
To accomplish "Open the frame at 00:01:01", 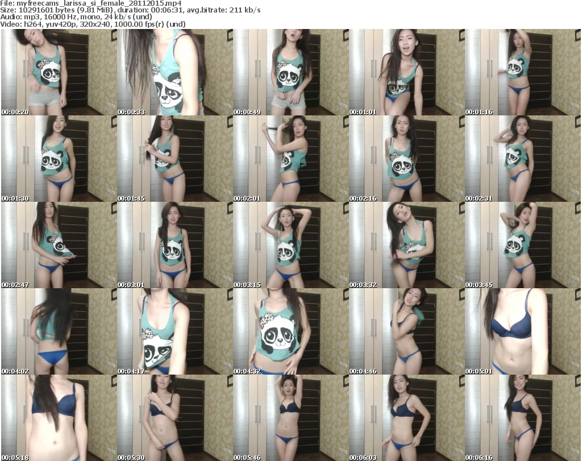I will [x=406, y=72].
